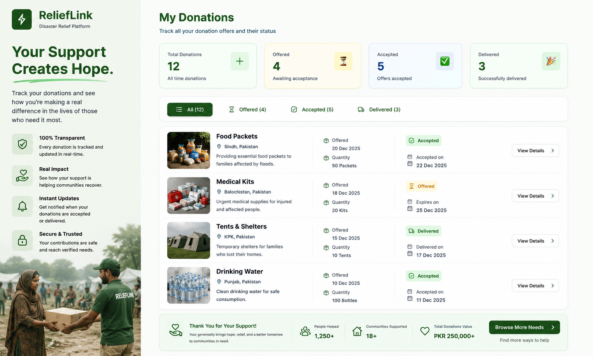The height and width of the screenshot is (356, 593).
Task: Click the green checkmark icon in Accepted card
Action: pyautogui.click(x=445, y=61)
